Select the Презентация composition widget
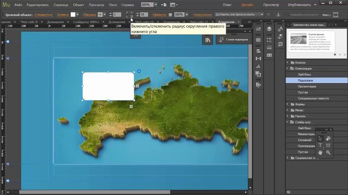The image size is (348, 195). (x=316, y=87)
